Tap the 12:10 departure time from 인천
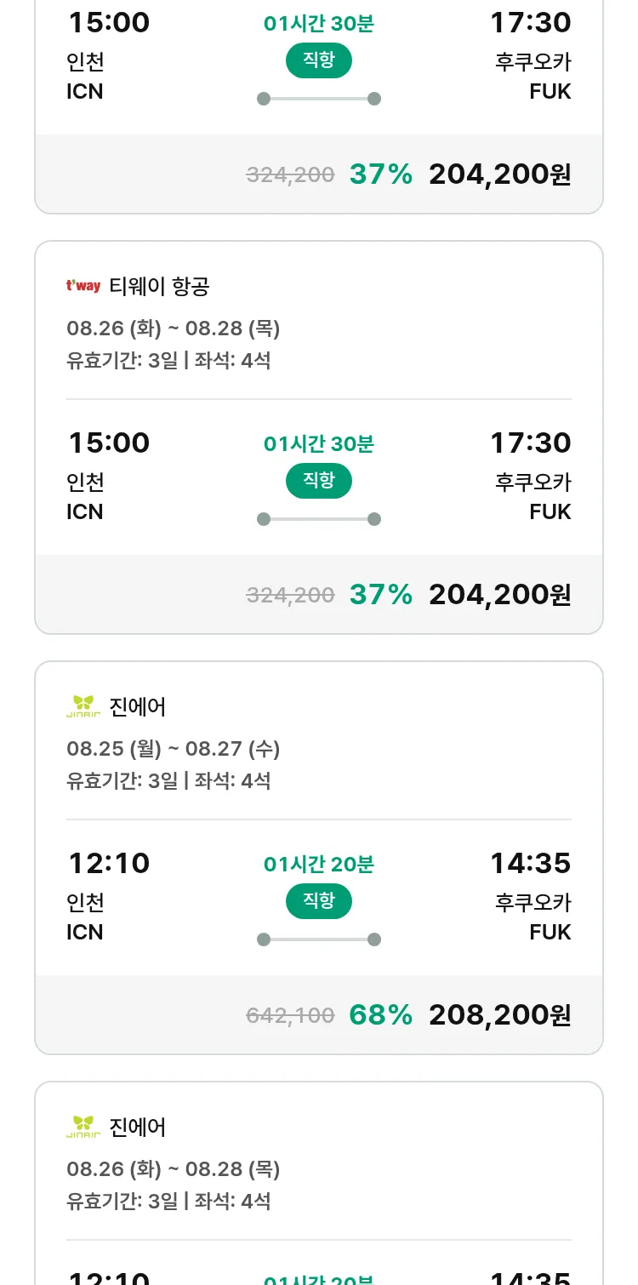Image resolution: width=638 pixels, height=1285 pixels. pos(109,864)
